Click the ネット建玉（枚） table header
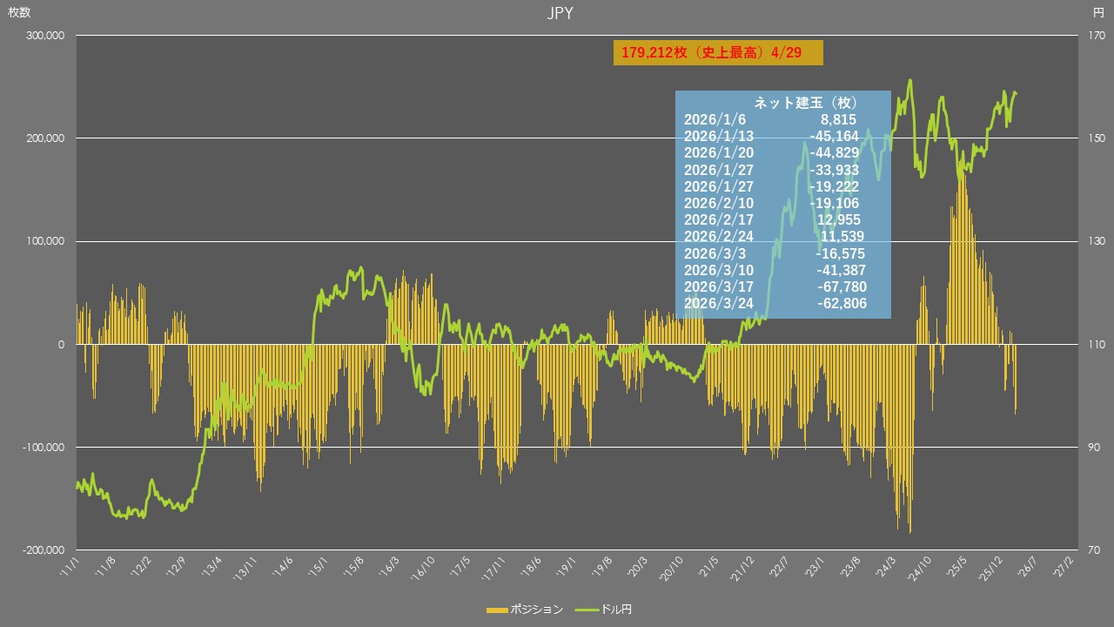1114x627 pixels. 782,103
